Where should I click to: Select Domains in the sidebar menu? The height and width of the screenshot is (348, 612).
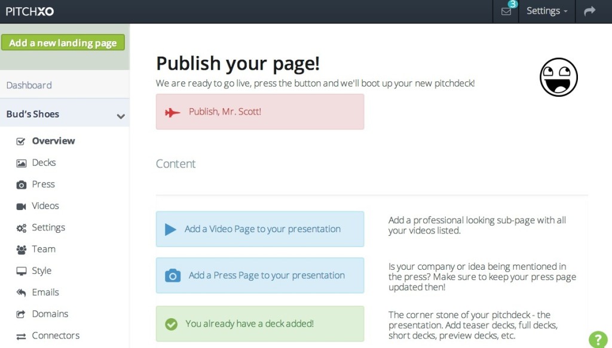tap(50, 314)
